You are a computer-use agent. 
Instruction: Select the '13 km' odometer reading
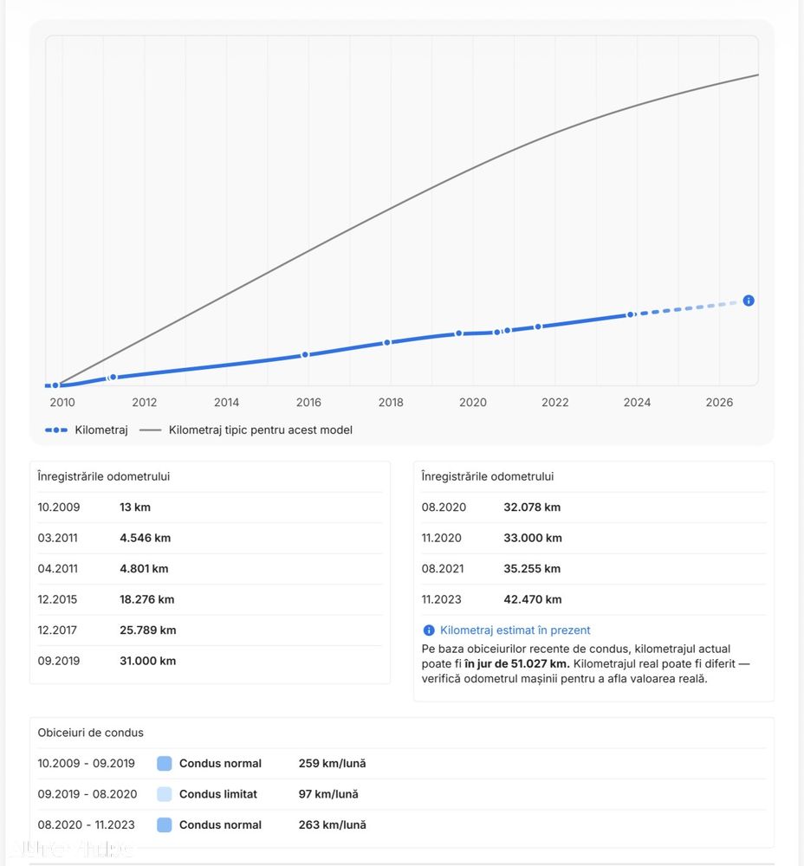(135, 507)
